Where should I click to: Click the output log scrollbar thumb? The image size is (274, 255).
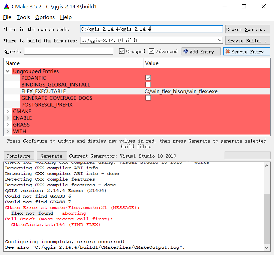coord(267,219)
